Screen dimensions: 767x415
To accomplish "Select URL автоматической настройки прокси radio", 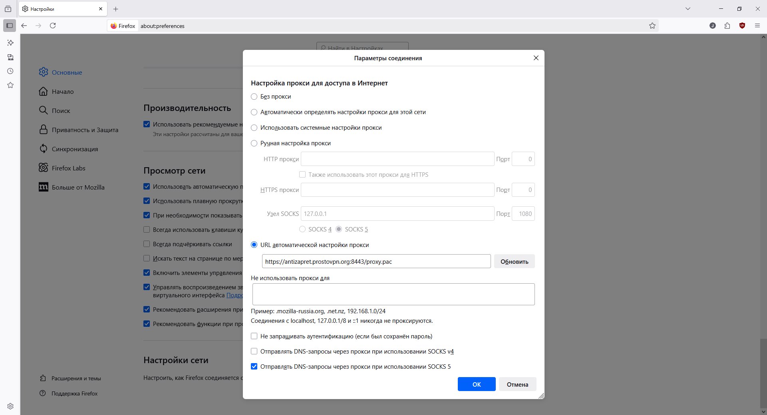I will tap(254, 245).
